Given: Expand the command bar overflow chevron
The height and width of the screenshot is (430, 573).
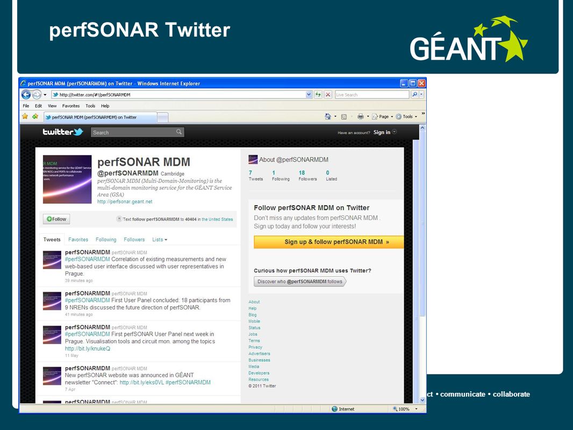Looking at the screenshot, I should [x=423, y=114].
